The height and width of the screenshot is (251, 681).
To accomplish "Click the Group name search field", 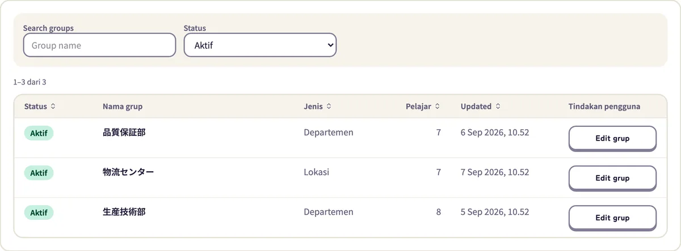I will point(99,45).
